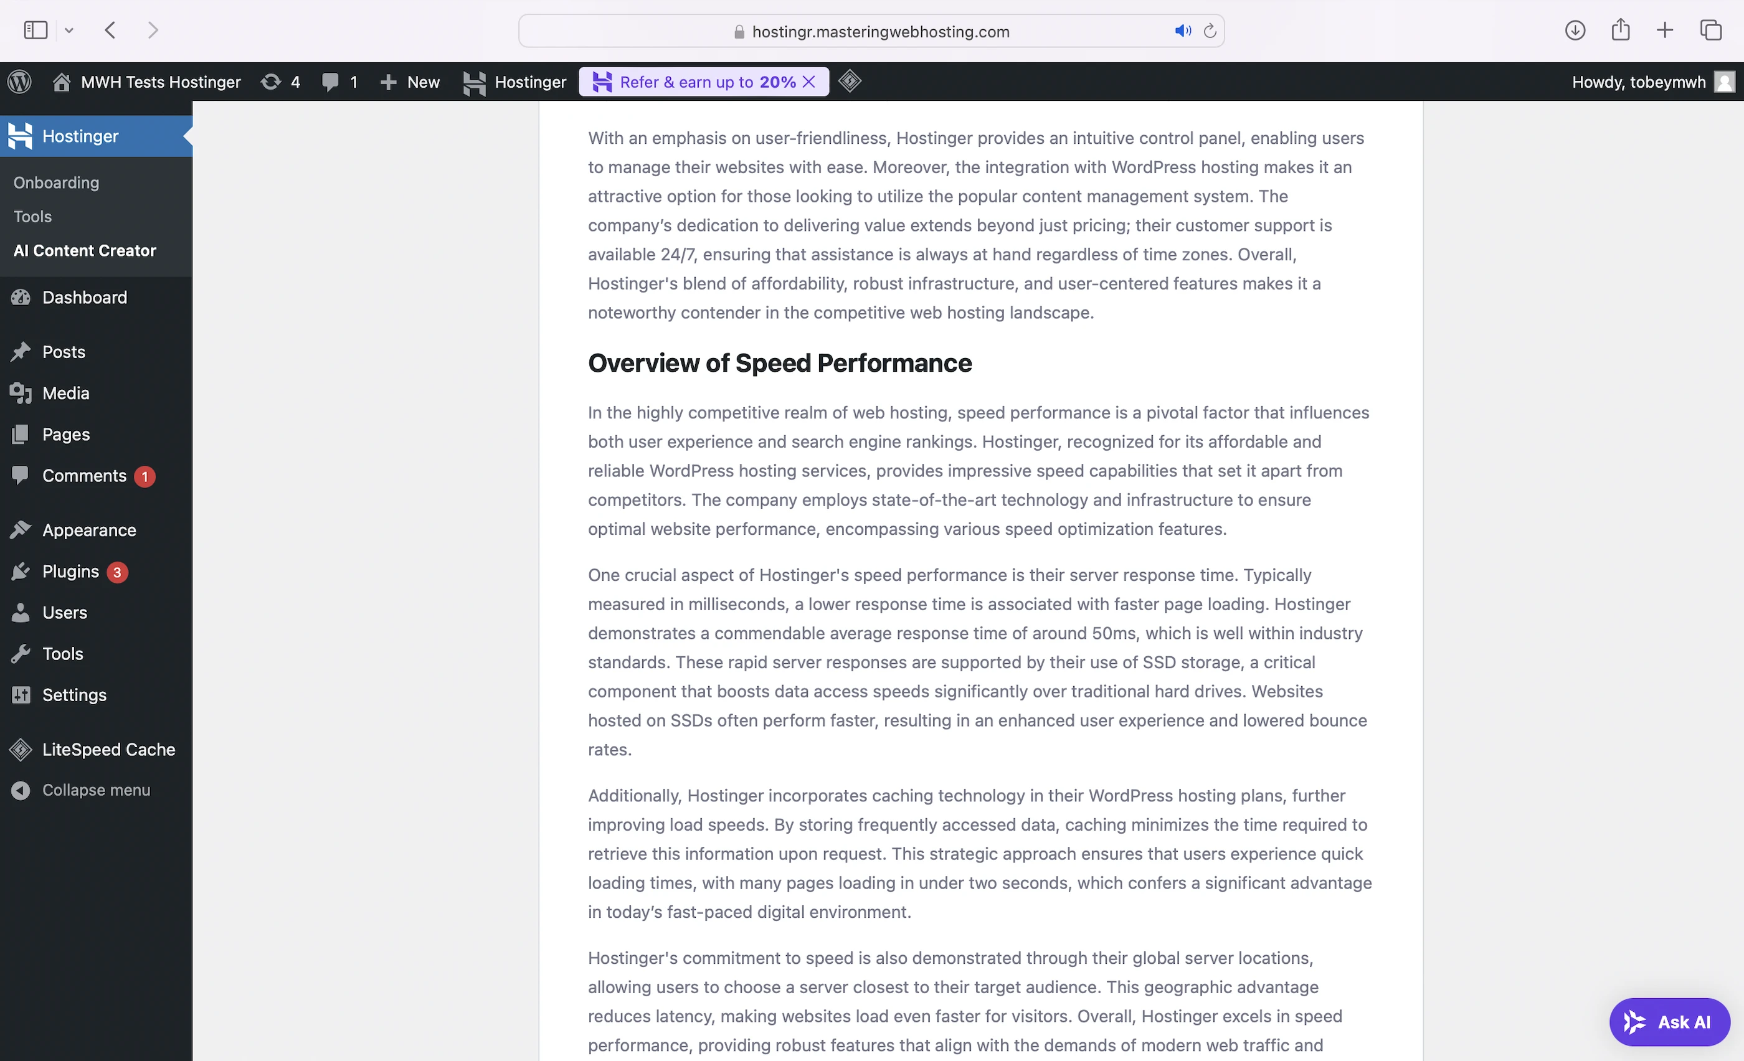This screenshot has height=1061, width=1744.
Task: Open the updates icon showing 4
Action: (x=280, y=82)
